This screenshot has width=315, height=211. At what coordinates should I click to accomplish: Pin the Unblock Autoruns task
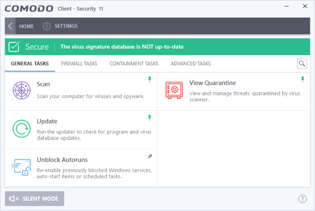coord(149,156)
